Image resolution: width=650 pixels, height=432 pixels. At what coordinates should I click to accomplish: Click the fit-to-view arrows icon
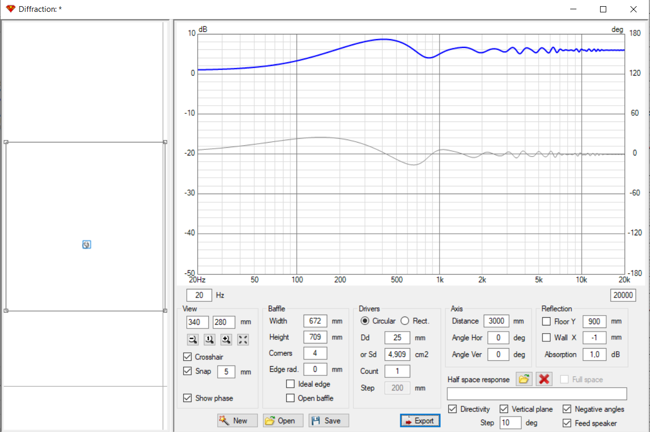[x=243, y=339]
